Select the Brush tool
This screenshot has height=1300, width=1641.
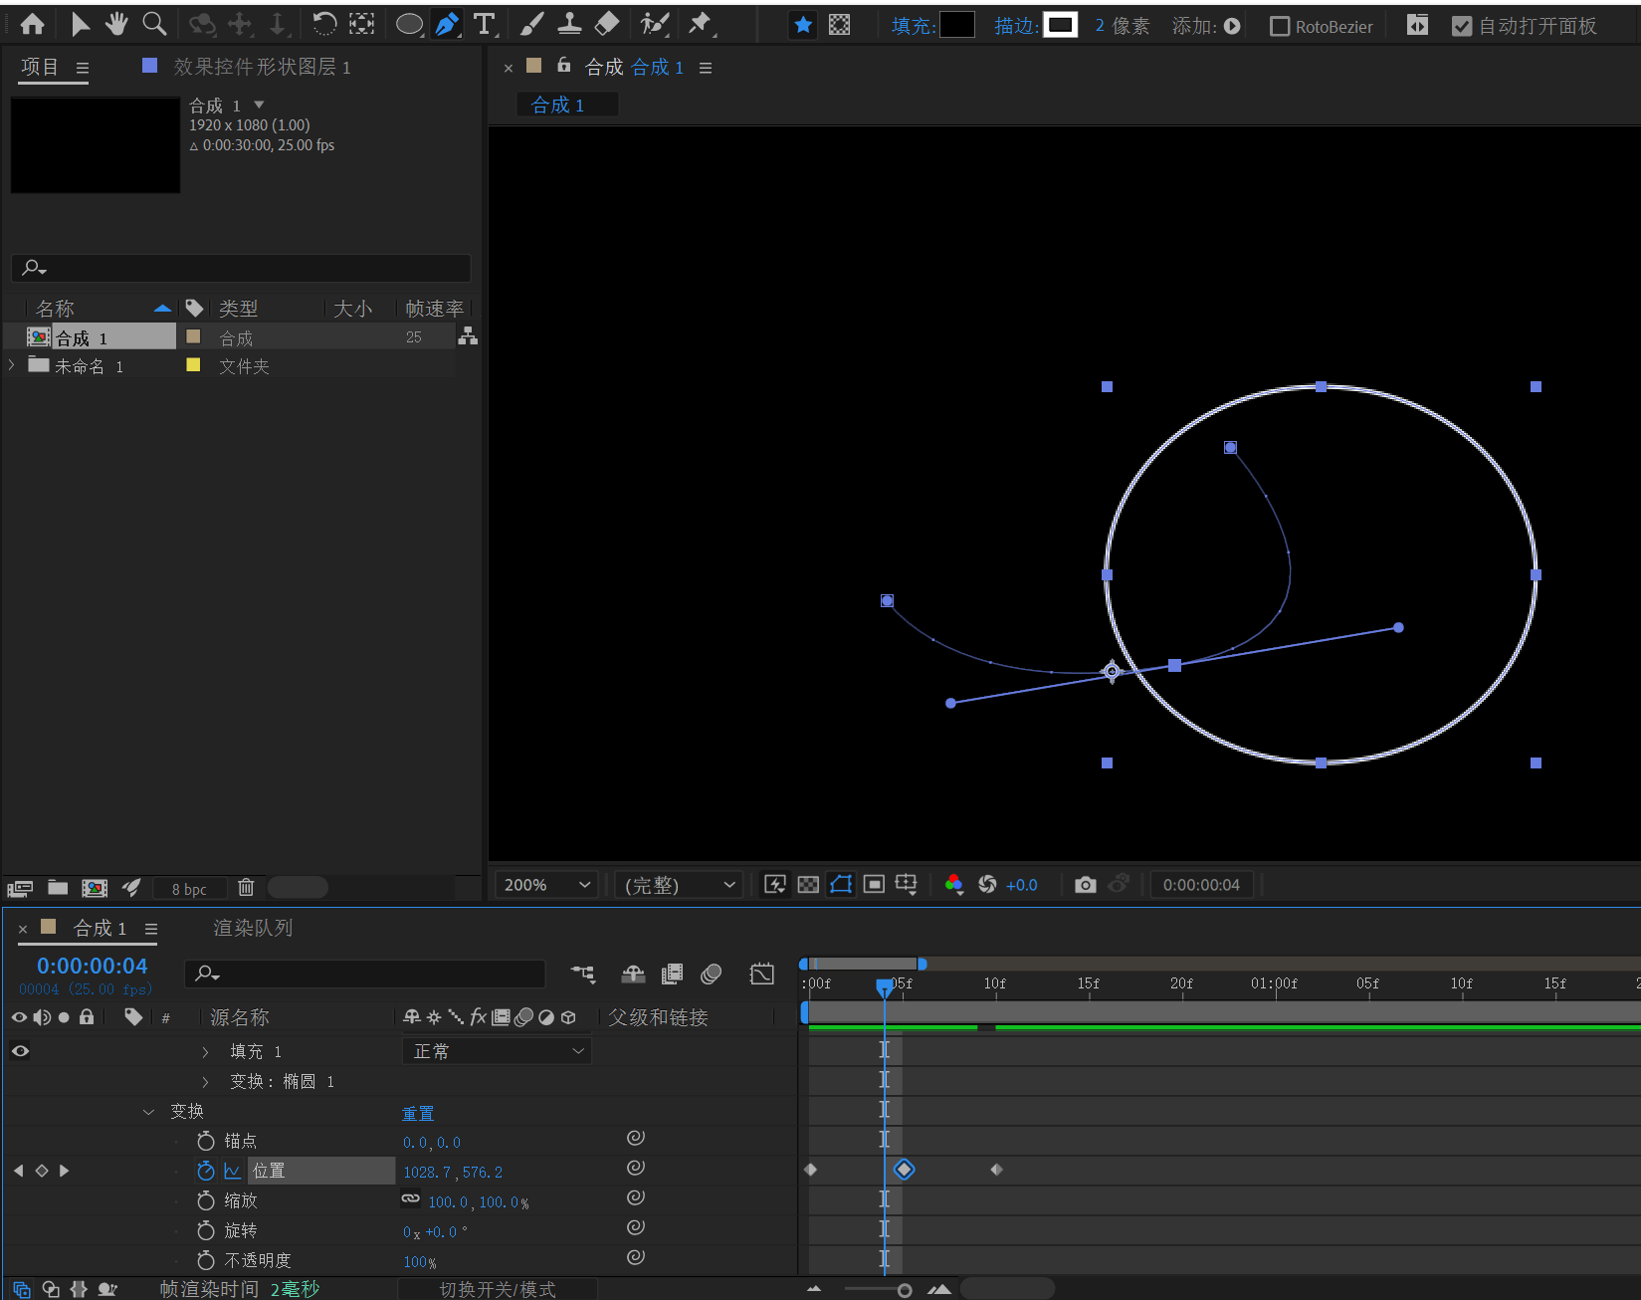pos(532,24)
